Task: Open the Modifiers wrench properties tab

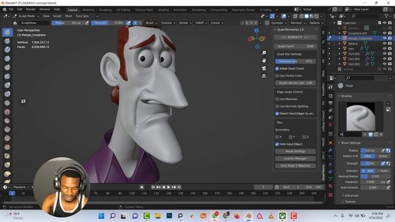Action: [x=331, y=150]
